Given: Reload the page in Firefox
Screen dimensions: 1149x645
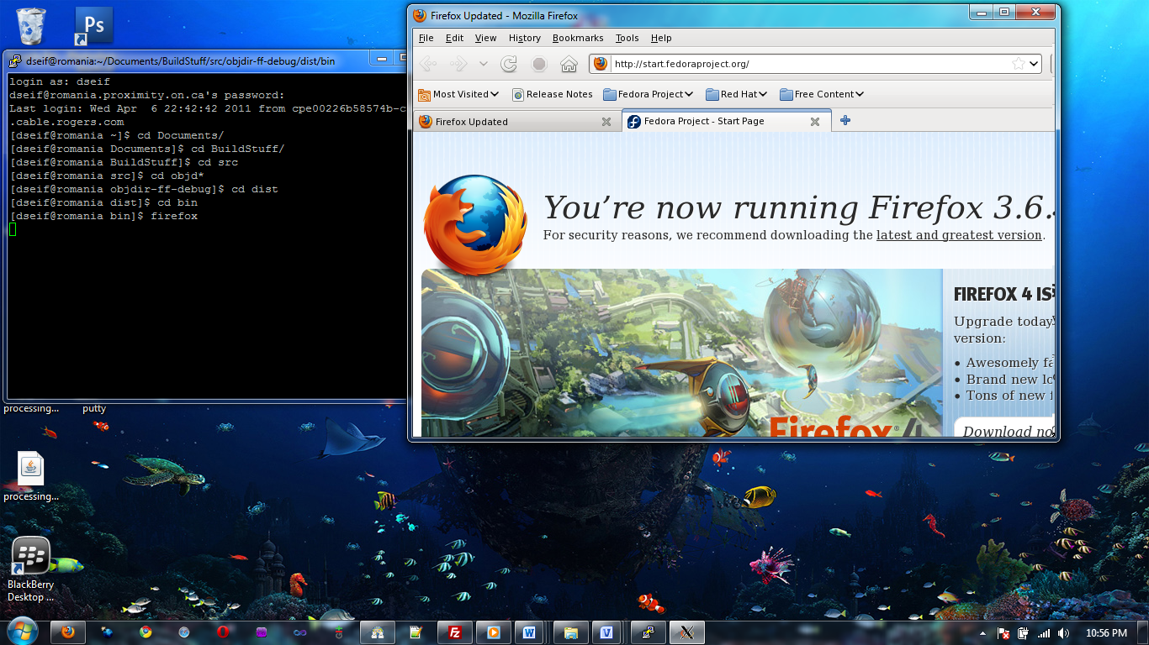Looking at the screenshot, I should 509,64.
